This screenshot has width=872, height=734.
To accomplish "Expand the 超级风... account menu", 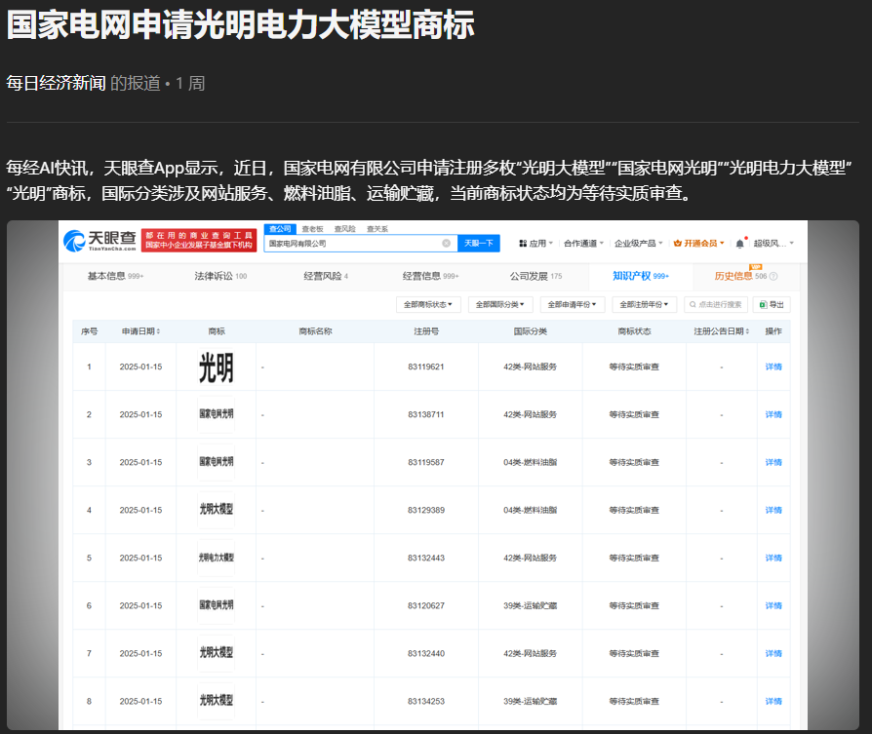I will click(773, 244).
